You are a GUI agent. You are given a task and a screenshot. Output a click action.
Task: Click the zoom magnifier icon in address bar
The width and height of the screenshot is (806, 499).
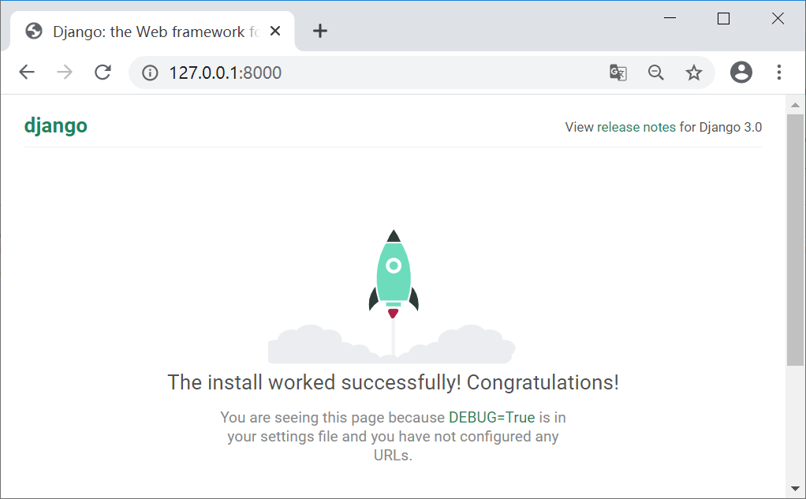(656, 73)
